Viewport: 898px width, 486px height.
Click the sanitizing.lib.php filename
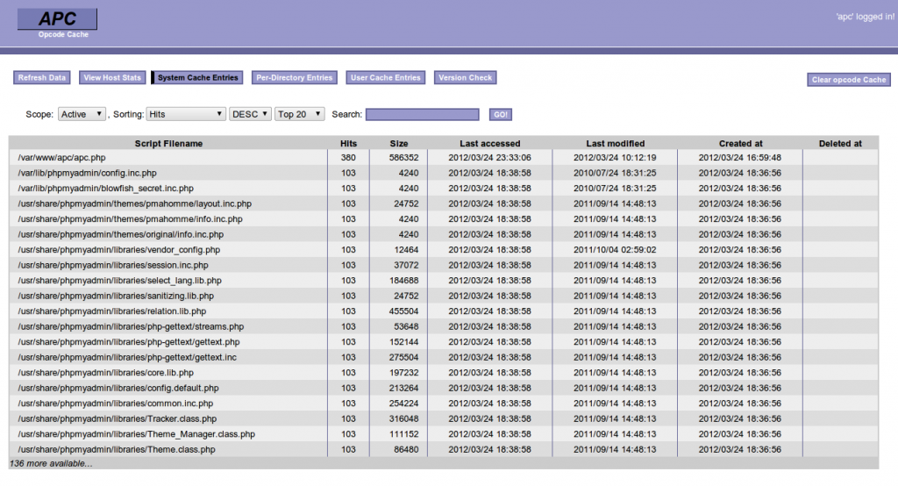point(116,297)
